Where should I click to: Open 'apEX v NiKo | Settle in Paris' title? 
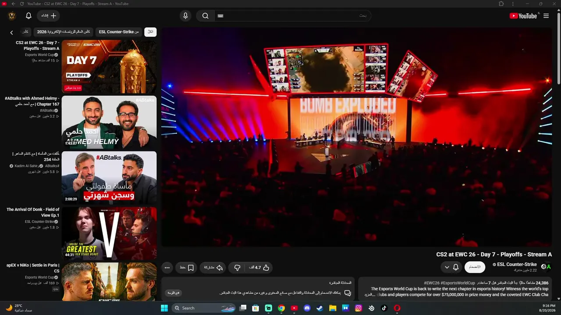click(x=33, y=268)
